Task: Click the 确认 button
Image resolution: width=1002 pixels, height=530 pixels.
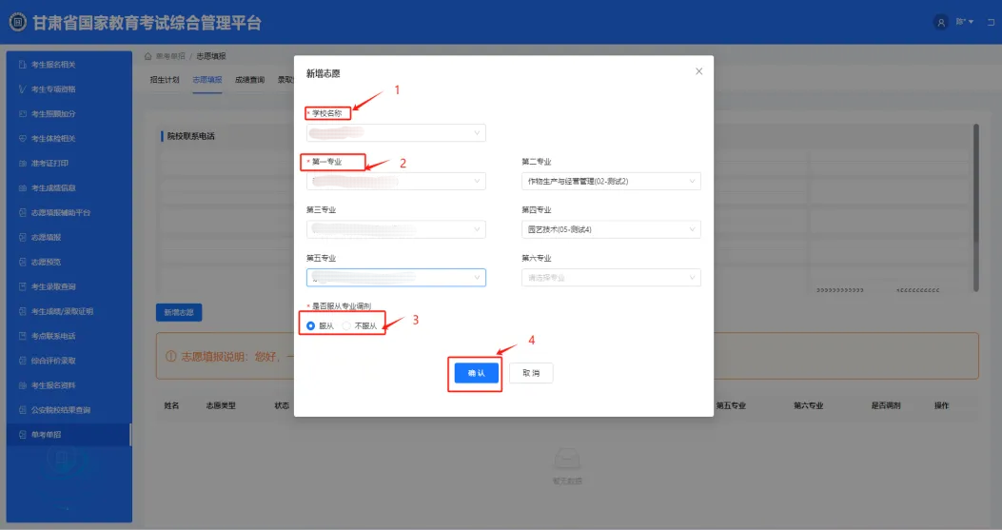Action: (x=475, y=373)
